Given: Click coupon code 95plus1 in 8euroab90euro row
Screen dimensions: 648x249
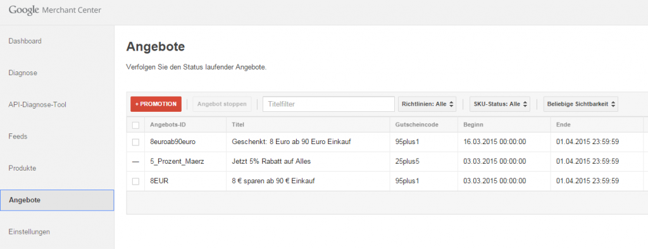Looking at the screenshot, I should click(x=408, y=142).
